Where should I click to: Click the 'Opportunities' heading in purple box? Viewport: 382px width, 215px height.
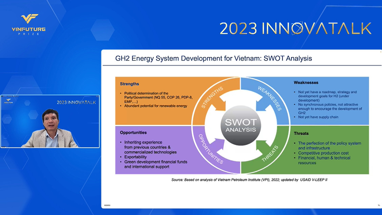[x=133, y=133]
